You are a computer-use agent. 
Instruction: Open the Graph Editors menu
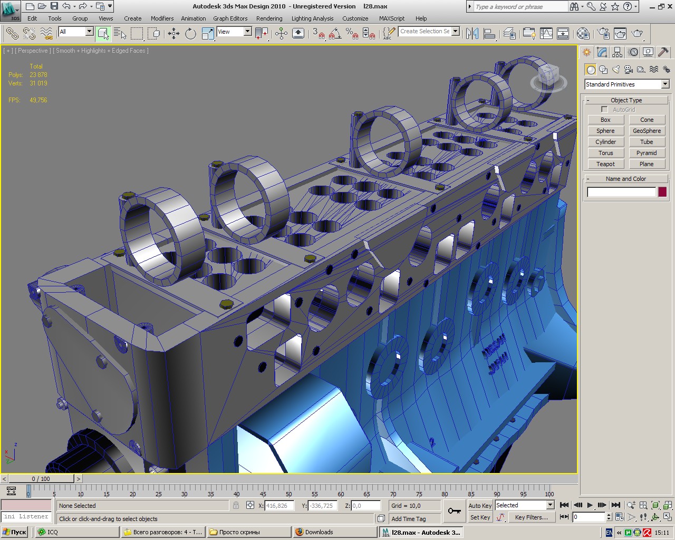tap(230, 18)
